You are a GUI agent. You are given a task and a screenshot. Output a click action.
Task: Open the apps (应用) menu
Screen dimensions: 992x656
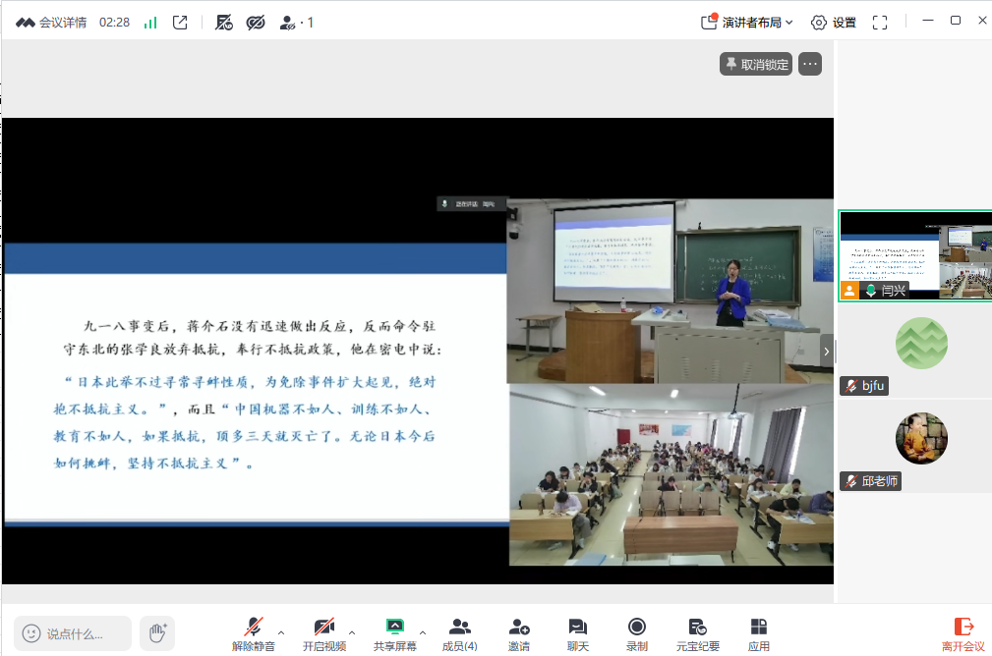(759, 633)
